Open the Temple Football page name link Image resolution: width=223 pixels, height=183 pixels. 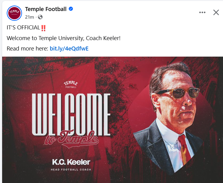[46, 9]
